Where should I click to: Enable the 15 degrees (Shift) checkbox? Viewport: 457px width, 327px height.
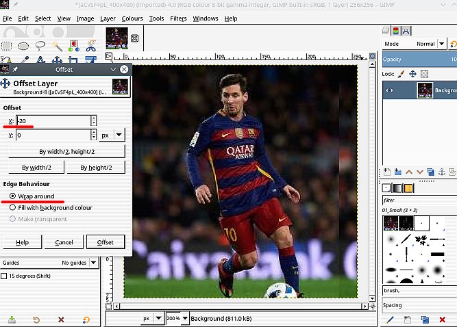click(5, 276)
